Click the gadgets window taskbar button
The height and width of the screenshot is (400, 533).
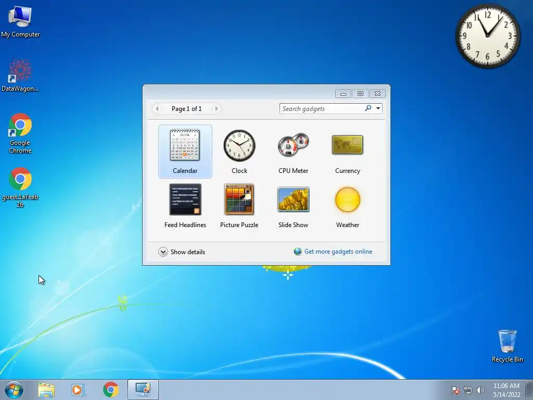pyautogui.click(x=143, y=390)
